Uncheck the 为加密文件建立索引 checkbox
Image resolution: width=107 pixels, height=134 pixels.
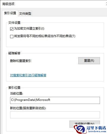click(12, 29)
